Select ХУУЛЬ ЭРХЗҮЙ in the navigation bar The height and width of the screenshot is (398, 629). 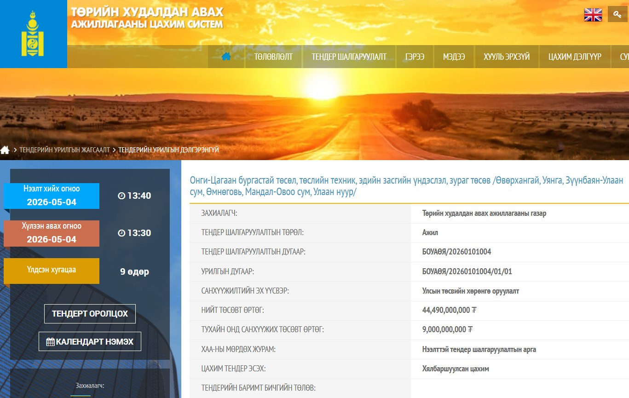[507, 57]
